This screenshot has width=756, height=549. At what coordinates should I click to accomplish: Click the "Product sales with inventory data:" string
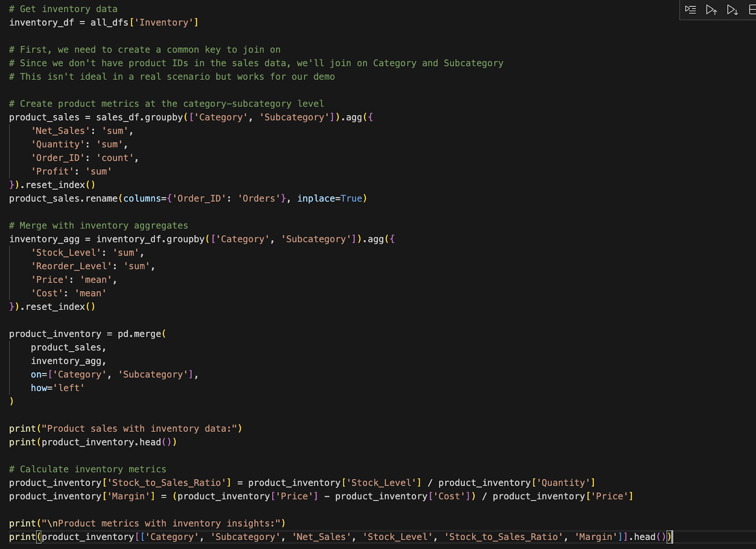[139, 429]
